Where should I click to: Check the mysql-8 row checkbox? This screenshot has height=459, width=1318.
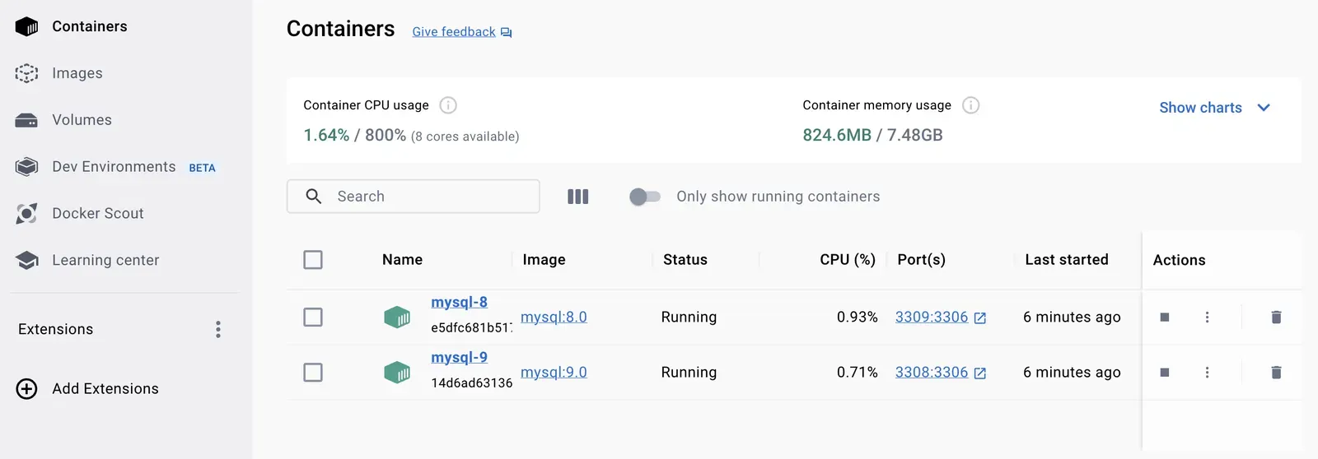[313, 318]
